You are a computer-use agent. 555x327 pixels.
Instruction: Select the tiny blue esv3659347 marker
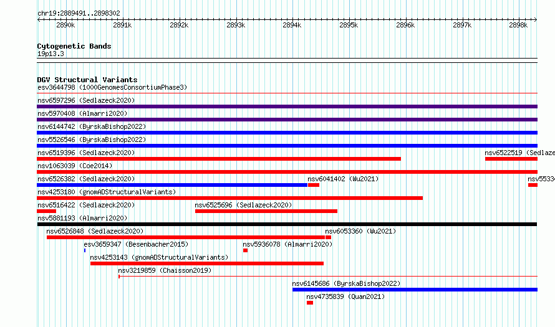[85, 250]
